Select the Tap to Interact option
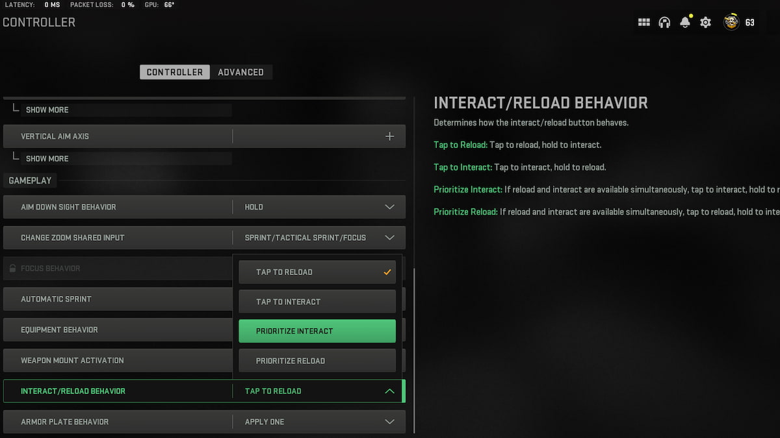 point(317,301)
